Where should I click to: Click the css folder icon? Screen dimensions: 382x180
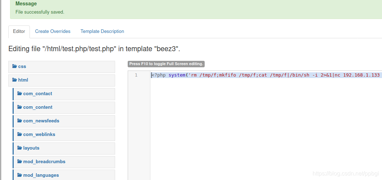pyautogui.click(x=15, y=66)
